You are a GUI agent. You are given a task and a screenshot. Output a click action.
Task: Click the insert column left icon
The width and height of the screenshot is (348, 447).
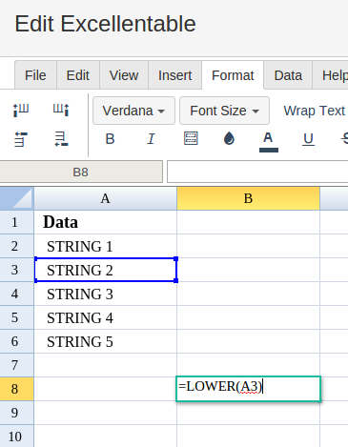(x=21, y=111)
